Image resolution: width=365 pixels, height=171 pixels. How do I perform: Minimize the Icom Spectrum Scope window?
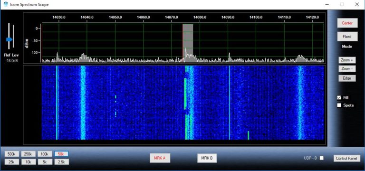pyautogui.click(x=327, y=4)
